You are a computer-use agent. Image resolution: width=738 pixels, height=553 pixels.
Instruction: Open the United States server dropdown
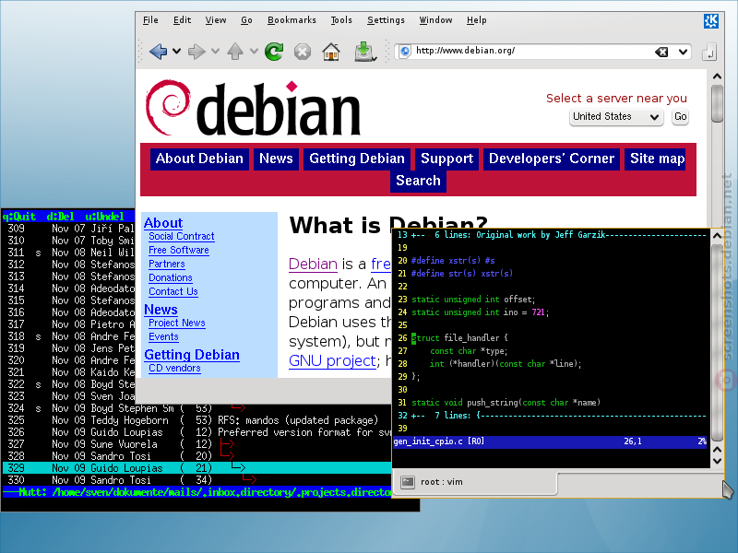[x=616, y=117]
